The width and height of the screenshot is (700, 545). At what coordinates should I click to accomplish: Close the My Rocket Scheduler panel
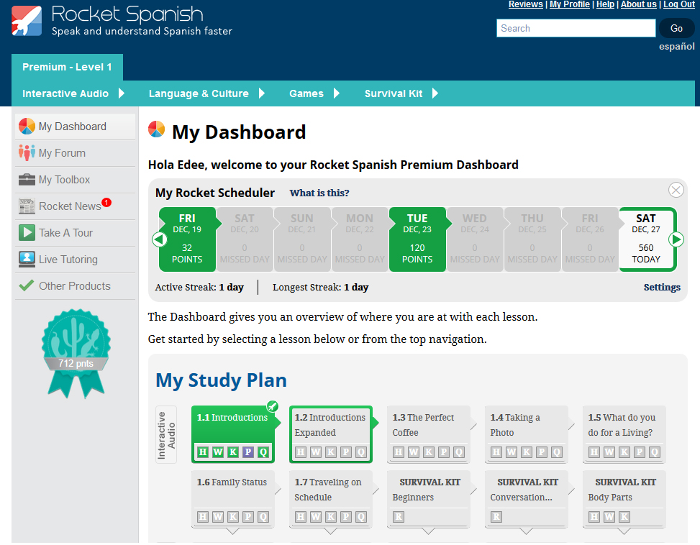pos(676,190)
